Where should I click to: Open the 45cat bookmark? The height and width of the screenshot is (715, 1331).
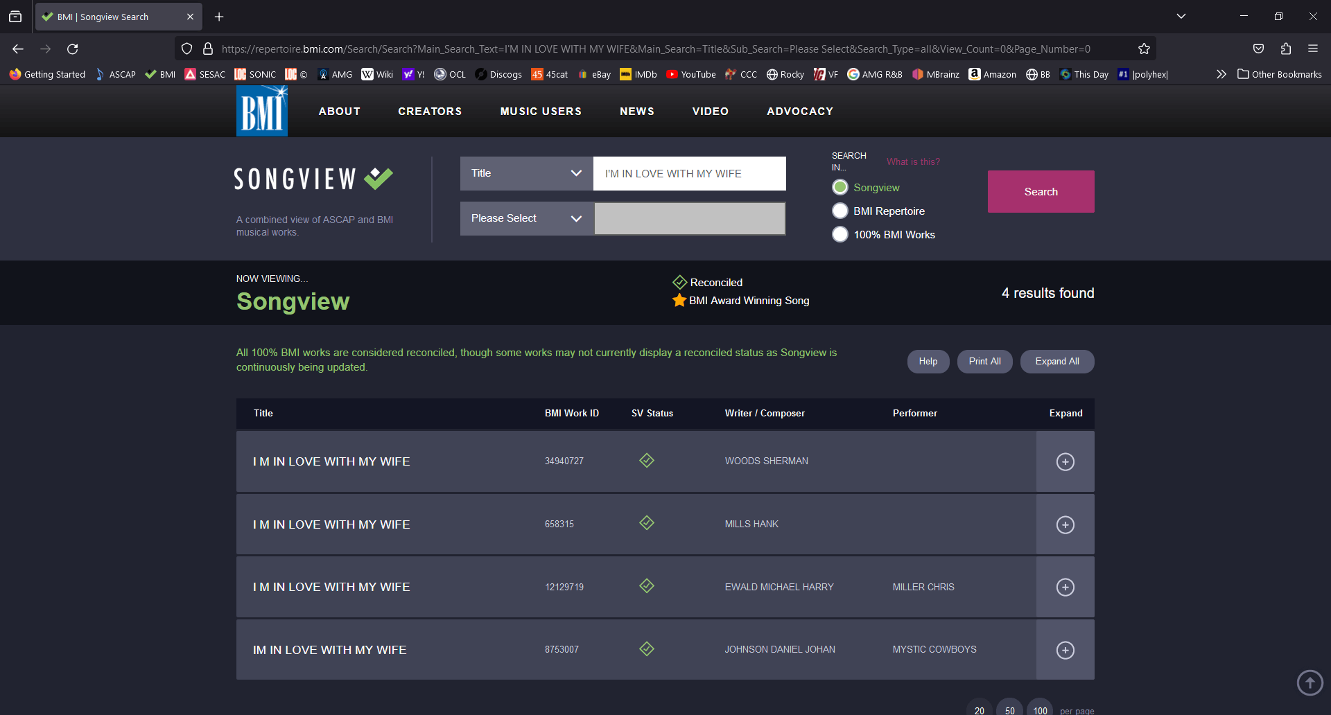[x=550, y=74]
